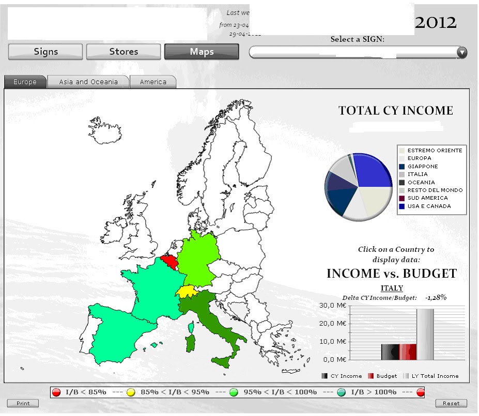Click the Reset button
Image resolution: width=479 pixels, height=416 pixels.
pyautogui.click(x=451, y=403)
